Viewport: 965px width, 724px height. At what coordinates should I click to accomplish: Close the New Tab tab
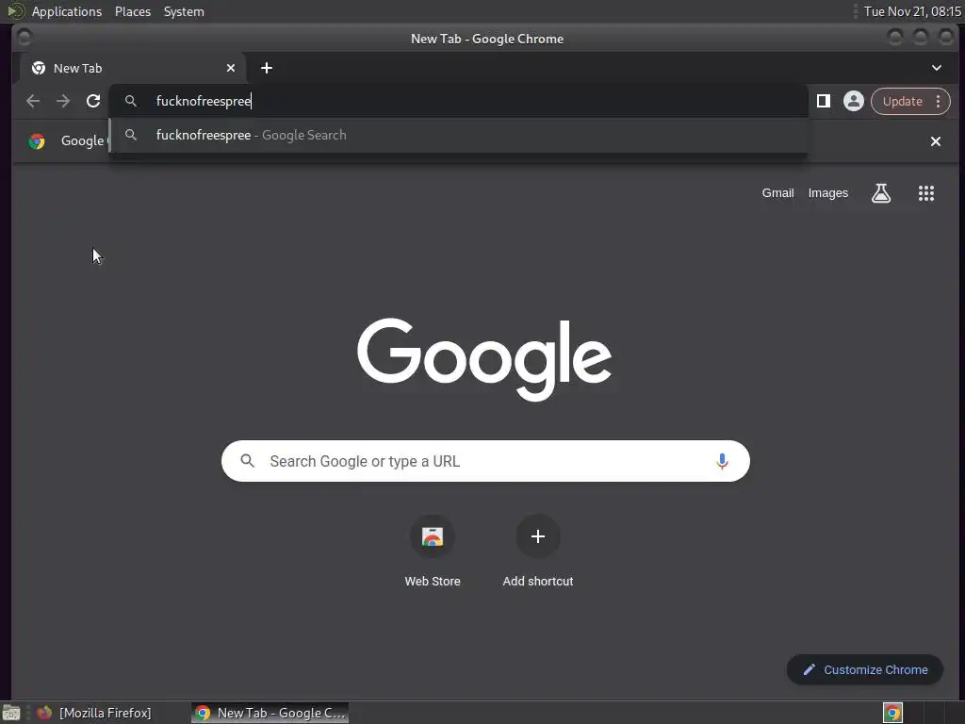pyautogui.click(x=231, y=68)
